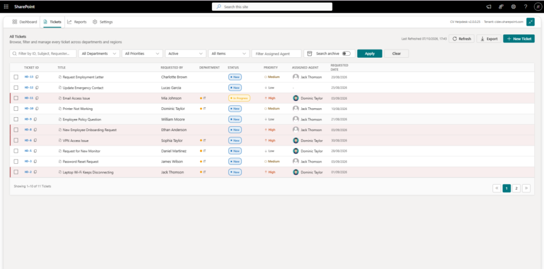The height and width of the screenshot is (269, 544).
Task: Open the All Items dropdown
Action: point(228,54)
